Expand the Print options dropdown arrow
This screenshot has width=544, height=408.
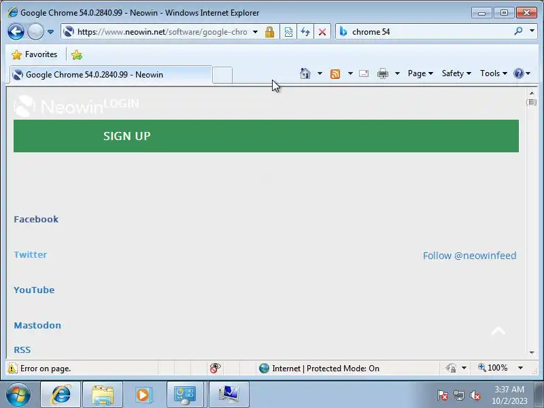click(x=397, y=73)
